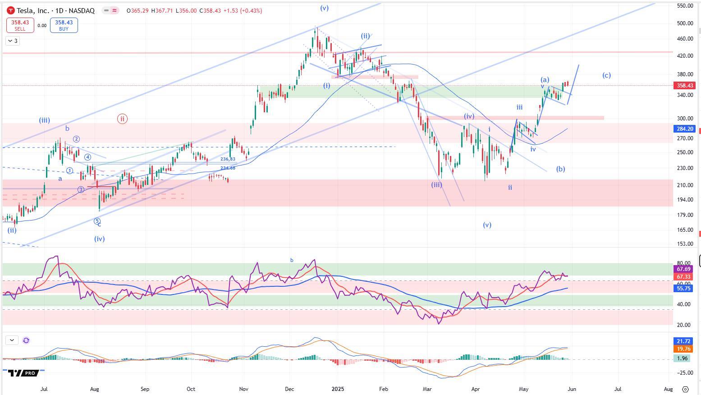Click the +1.53 (+0.43%) change value
This screenshot has width=701, height=395.
[243, 10]
